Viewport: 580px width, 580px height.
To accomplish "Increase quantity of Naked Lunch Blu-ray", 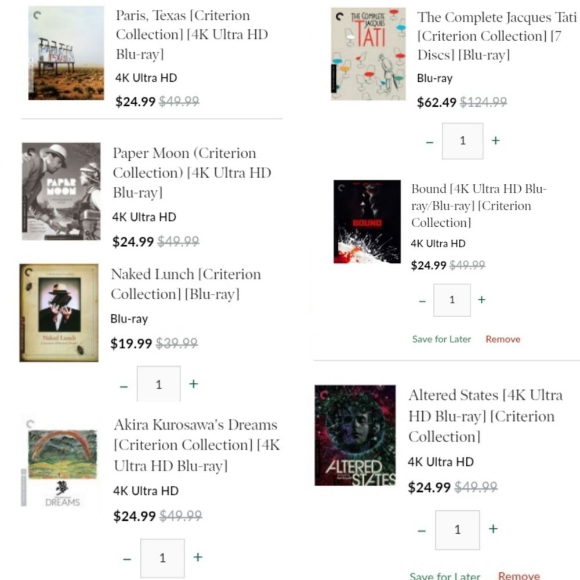I will point(194,384).
